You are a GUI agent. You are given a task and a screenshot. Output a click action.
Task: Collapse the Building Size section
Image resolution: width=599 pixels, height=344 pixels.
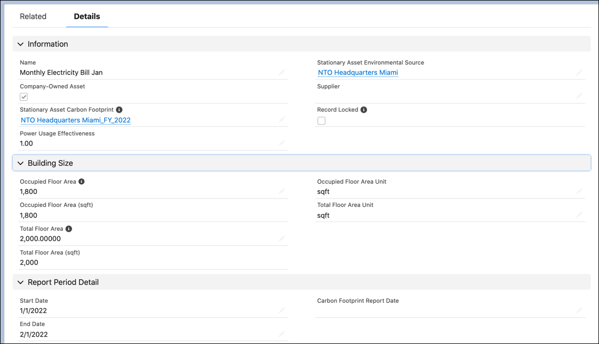(x=21, y=163)
